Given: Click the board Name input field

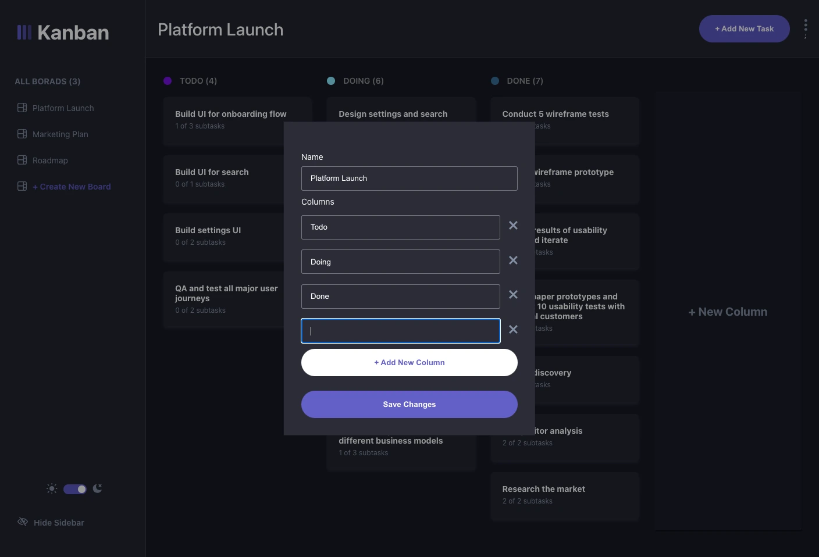Looking at the screenshot, I should click(x=409, y=178).
